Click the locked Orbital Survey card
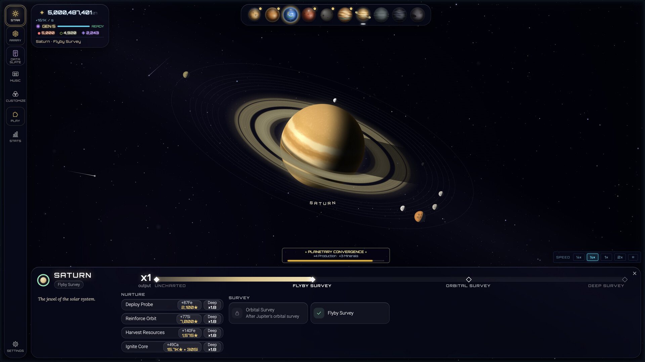Viewport: 645px width, 362px height. click(x=268, y=313)
